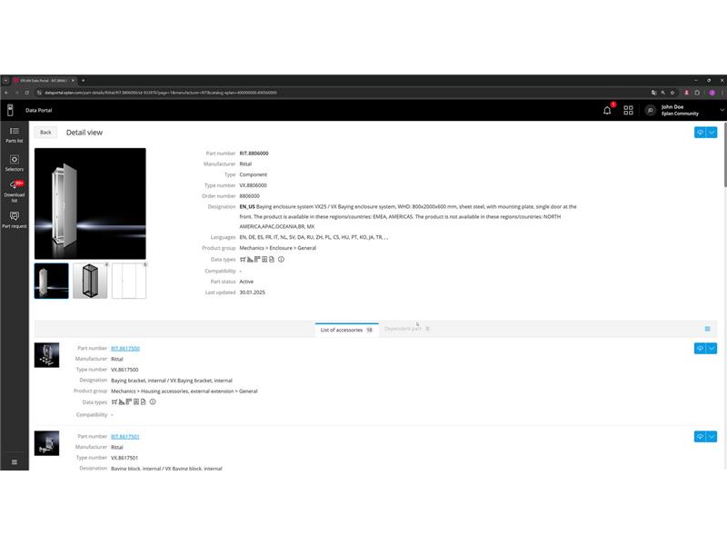Viewport: 727px width, 545px height.
Task: Close the EPLAN Data Portal browser tab
Action: click(73, 81)
